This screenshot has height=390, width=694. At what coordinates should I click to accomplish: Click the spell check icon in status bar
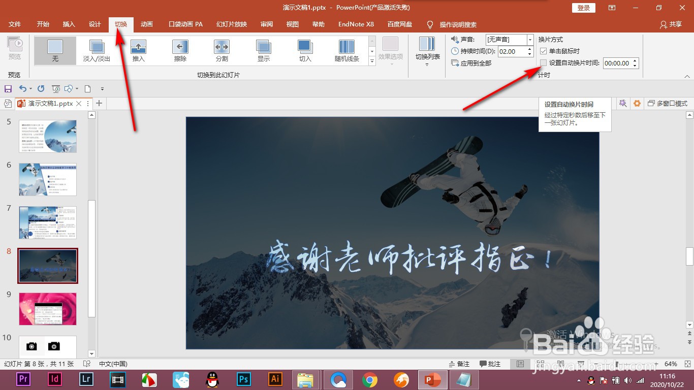coord(87,364)
